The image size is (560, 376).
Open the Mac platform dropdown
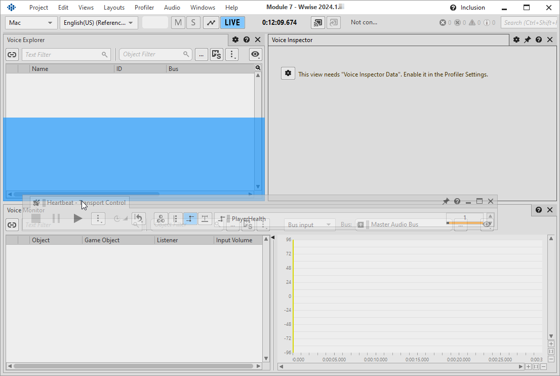[x=31, y=23]
